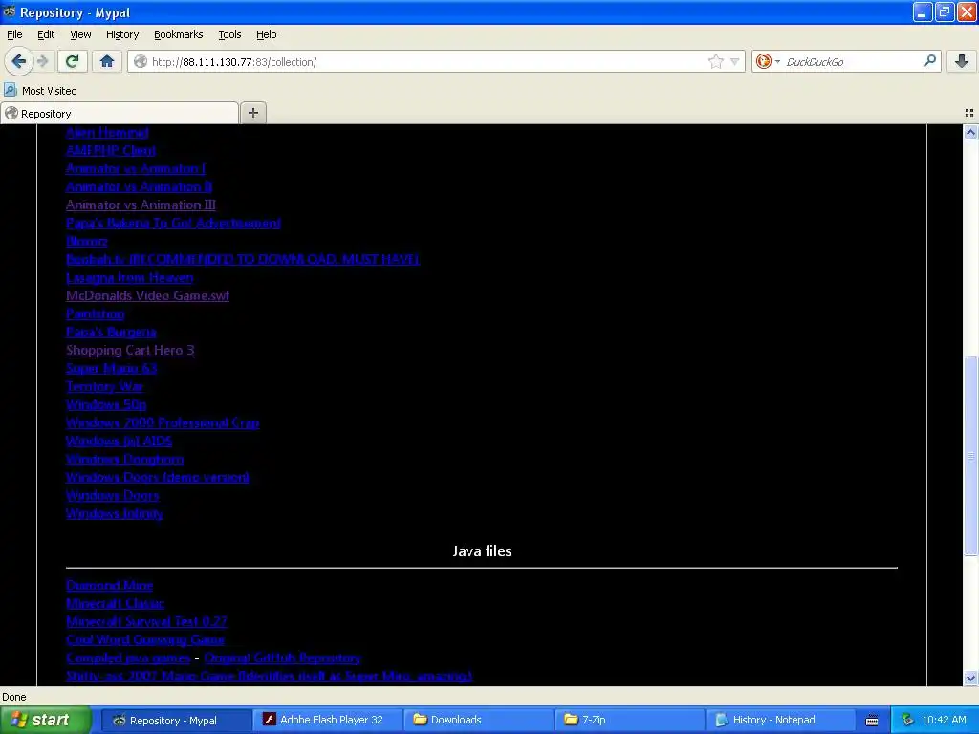Viewport: 979px width, 734px height.
Task: Open Windows 2000 Professional Crap link
Action: [163, 422]
